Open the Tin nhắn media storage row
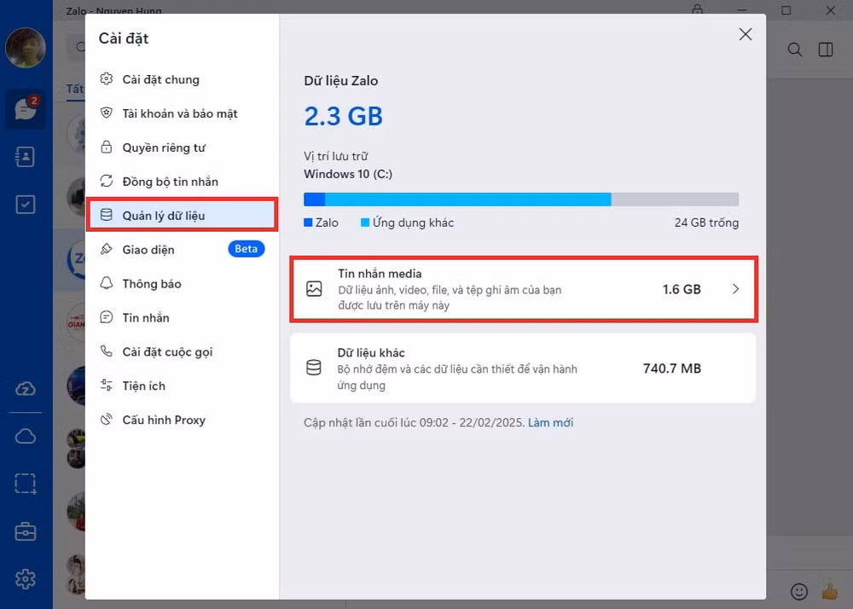The image size is (853, 609). pos(524,289)
